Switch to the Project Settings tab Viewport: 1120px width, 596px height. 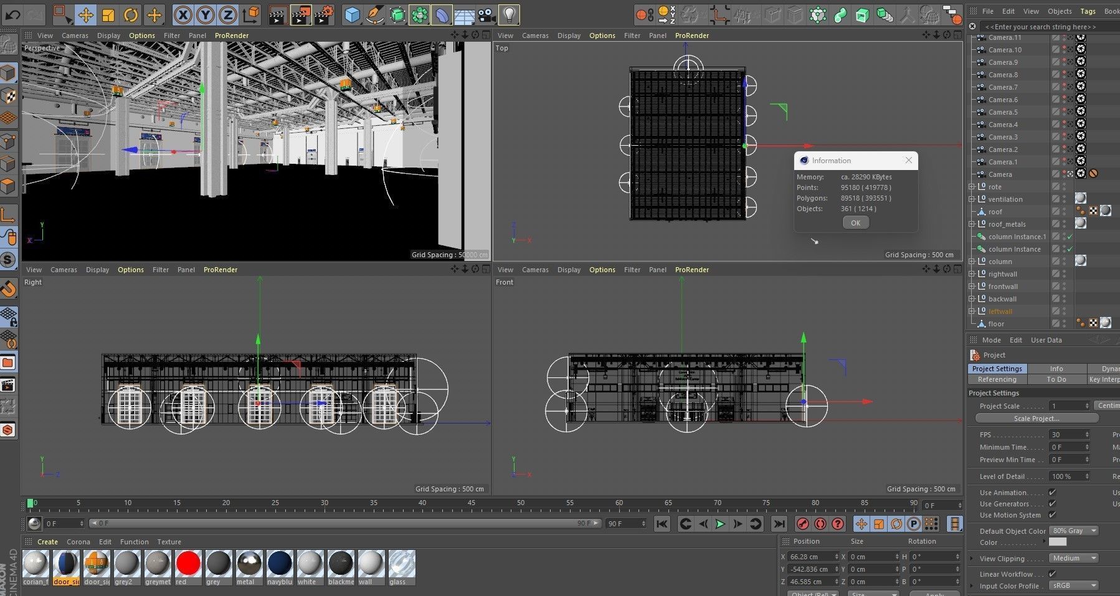997,369
